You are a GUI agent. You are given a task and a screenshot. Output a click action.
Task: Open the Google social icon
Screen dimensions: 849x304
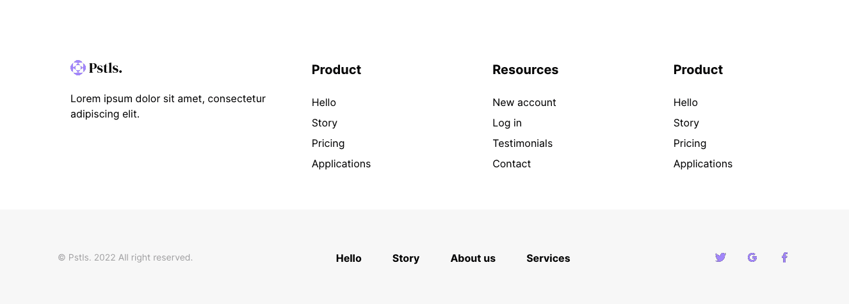(752, 257)
